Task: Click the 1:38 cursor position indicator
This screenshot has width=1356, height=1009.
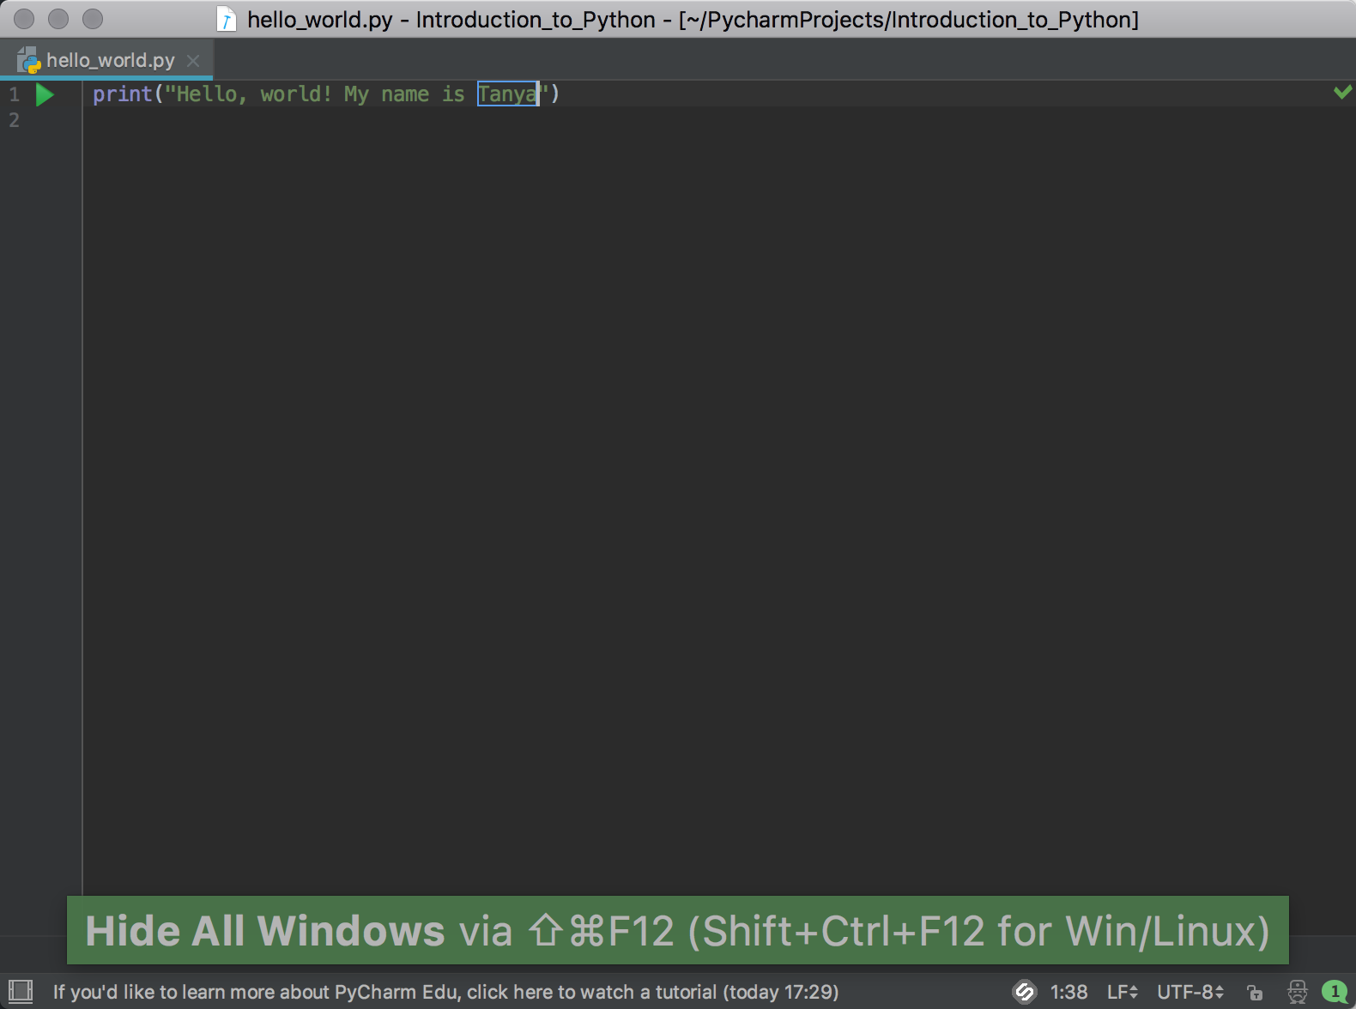Action: point(1068,992)
